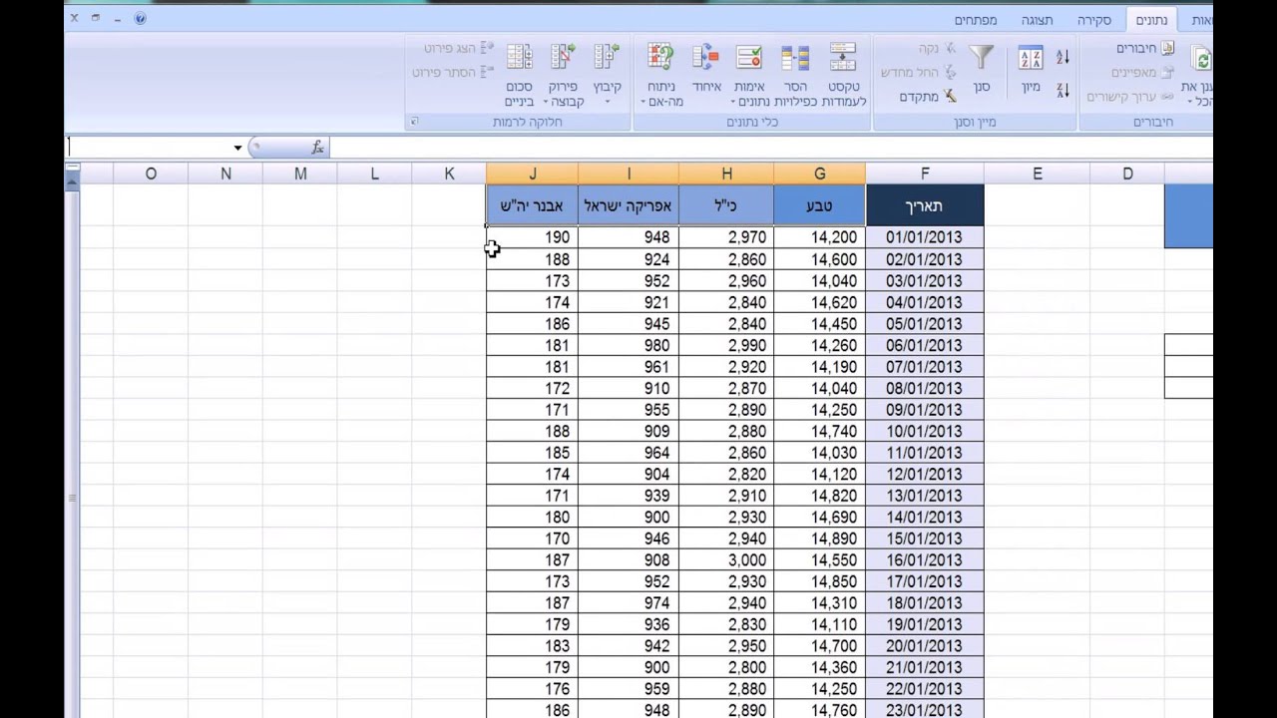Click the איחוד (Consolidate) icon
Image resolution: width=1277 pixels, height=718 pixels.
point(705,58)
